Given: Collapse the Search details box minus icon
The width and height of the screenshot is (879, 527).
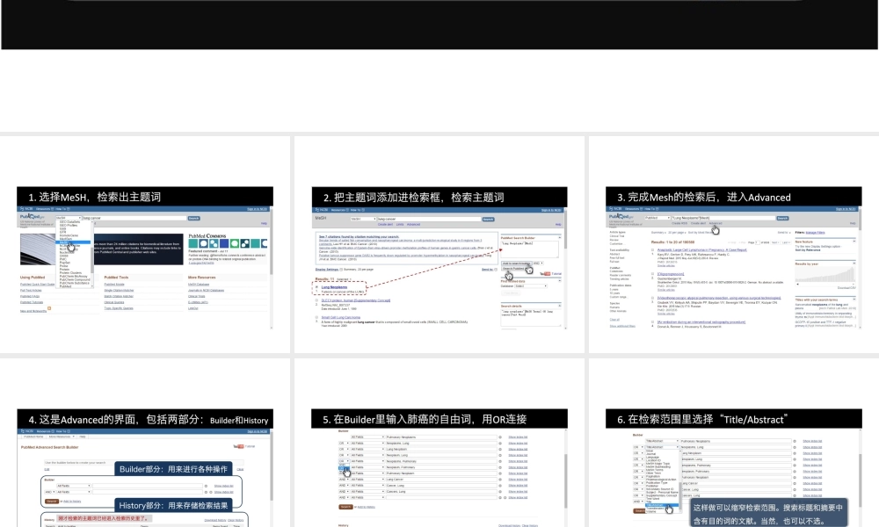Looking at the screenshot, I should point(559,306).
